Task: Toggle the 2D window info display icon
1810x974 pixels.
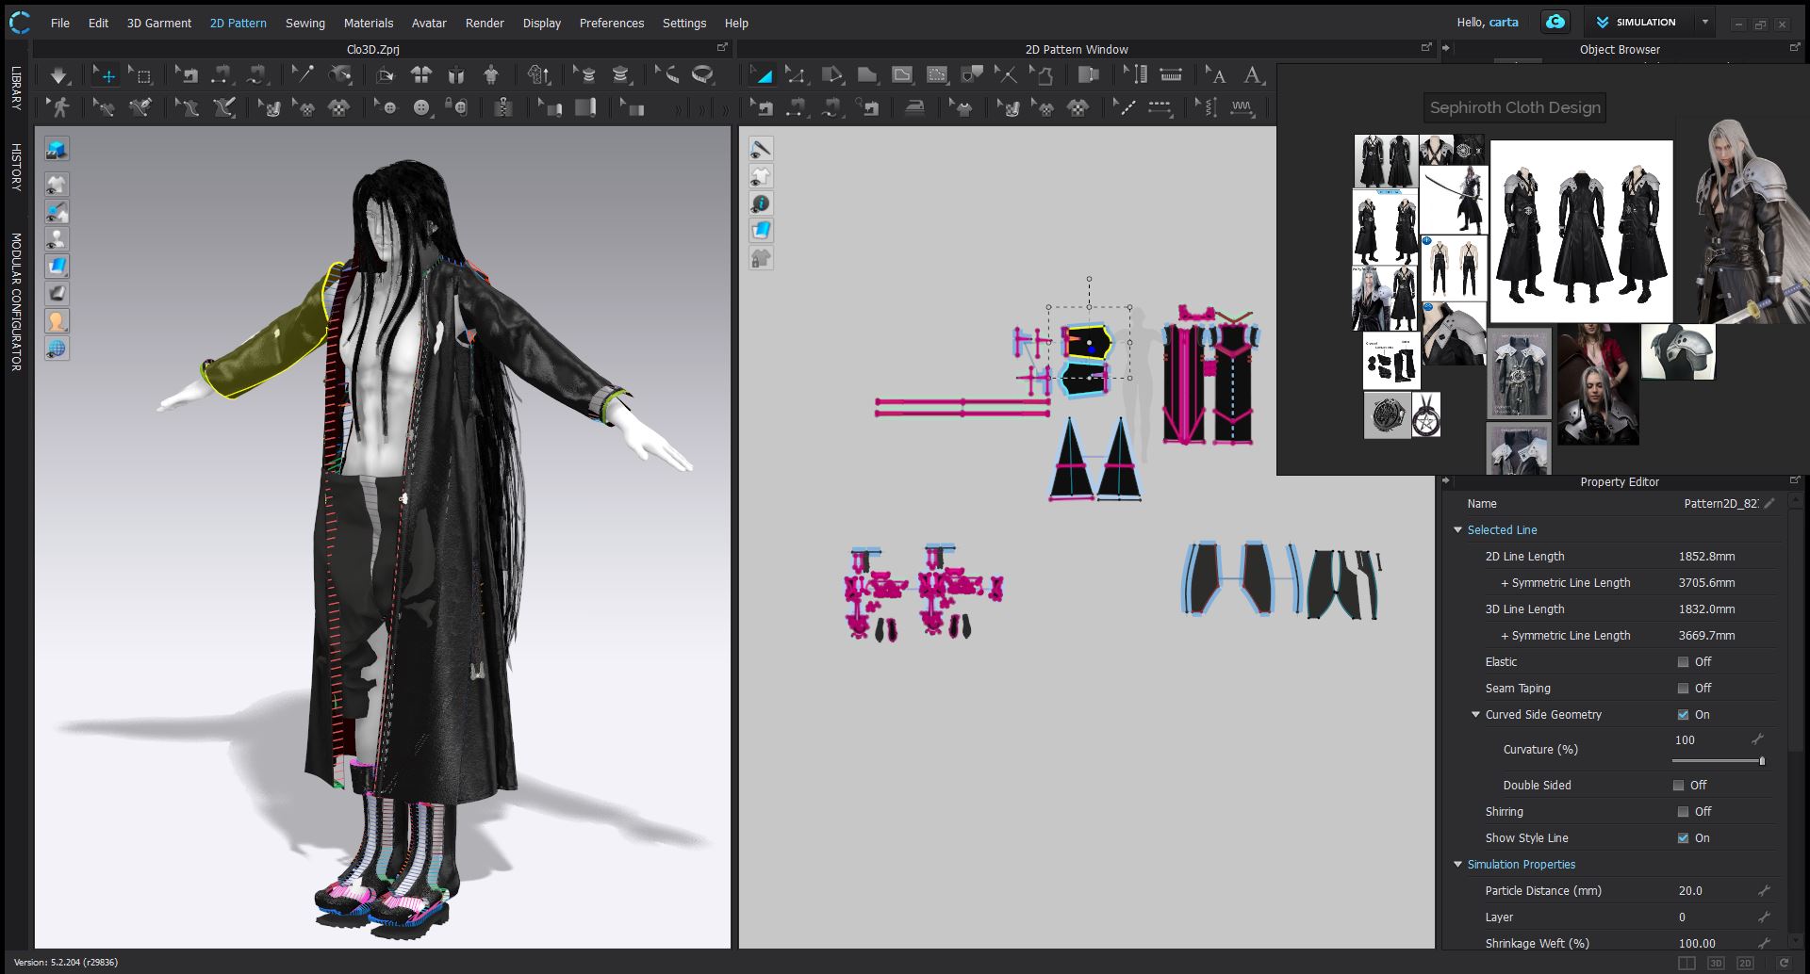Action: point(761,203)
